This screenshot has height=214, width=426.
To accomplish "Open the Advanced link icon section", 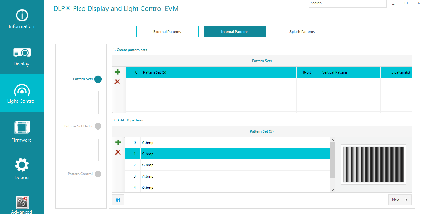I will pyautogui.click(x=22, y=204).
